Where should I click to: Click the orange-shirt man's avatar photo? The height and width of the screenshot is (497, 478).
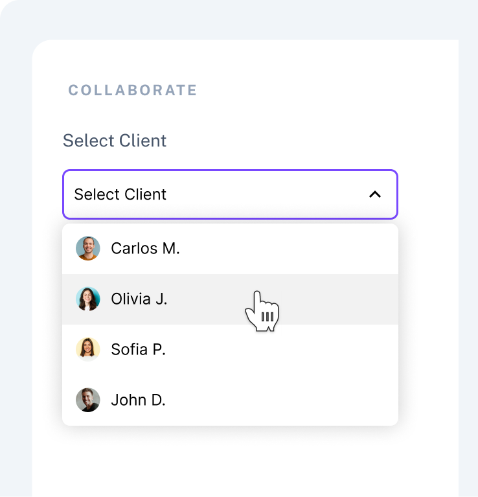87,248
